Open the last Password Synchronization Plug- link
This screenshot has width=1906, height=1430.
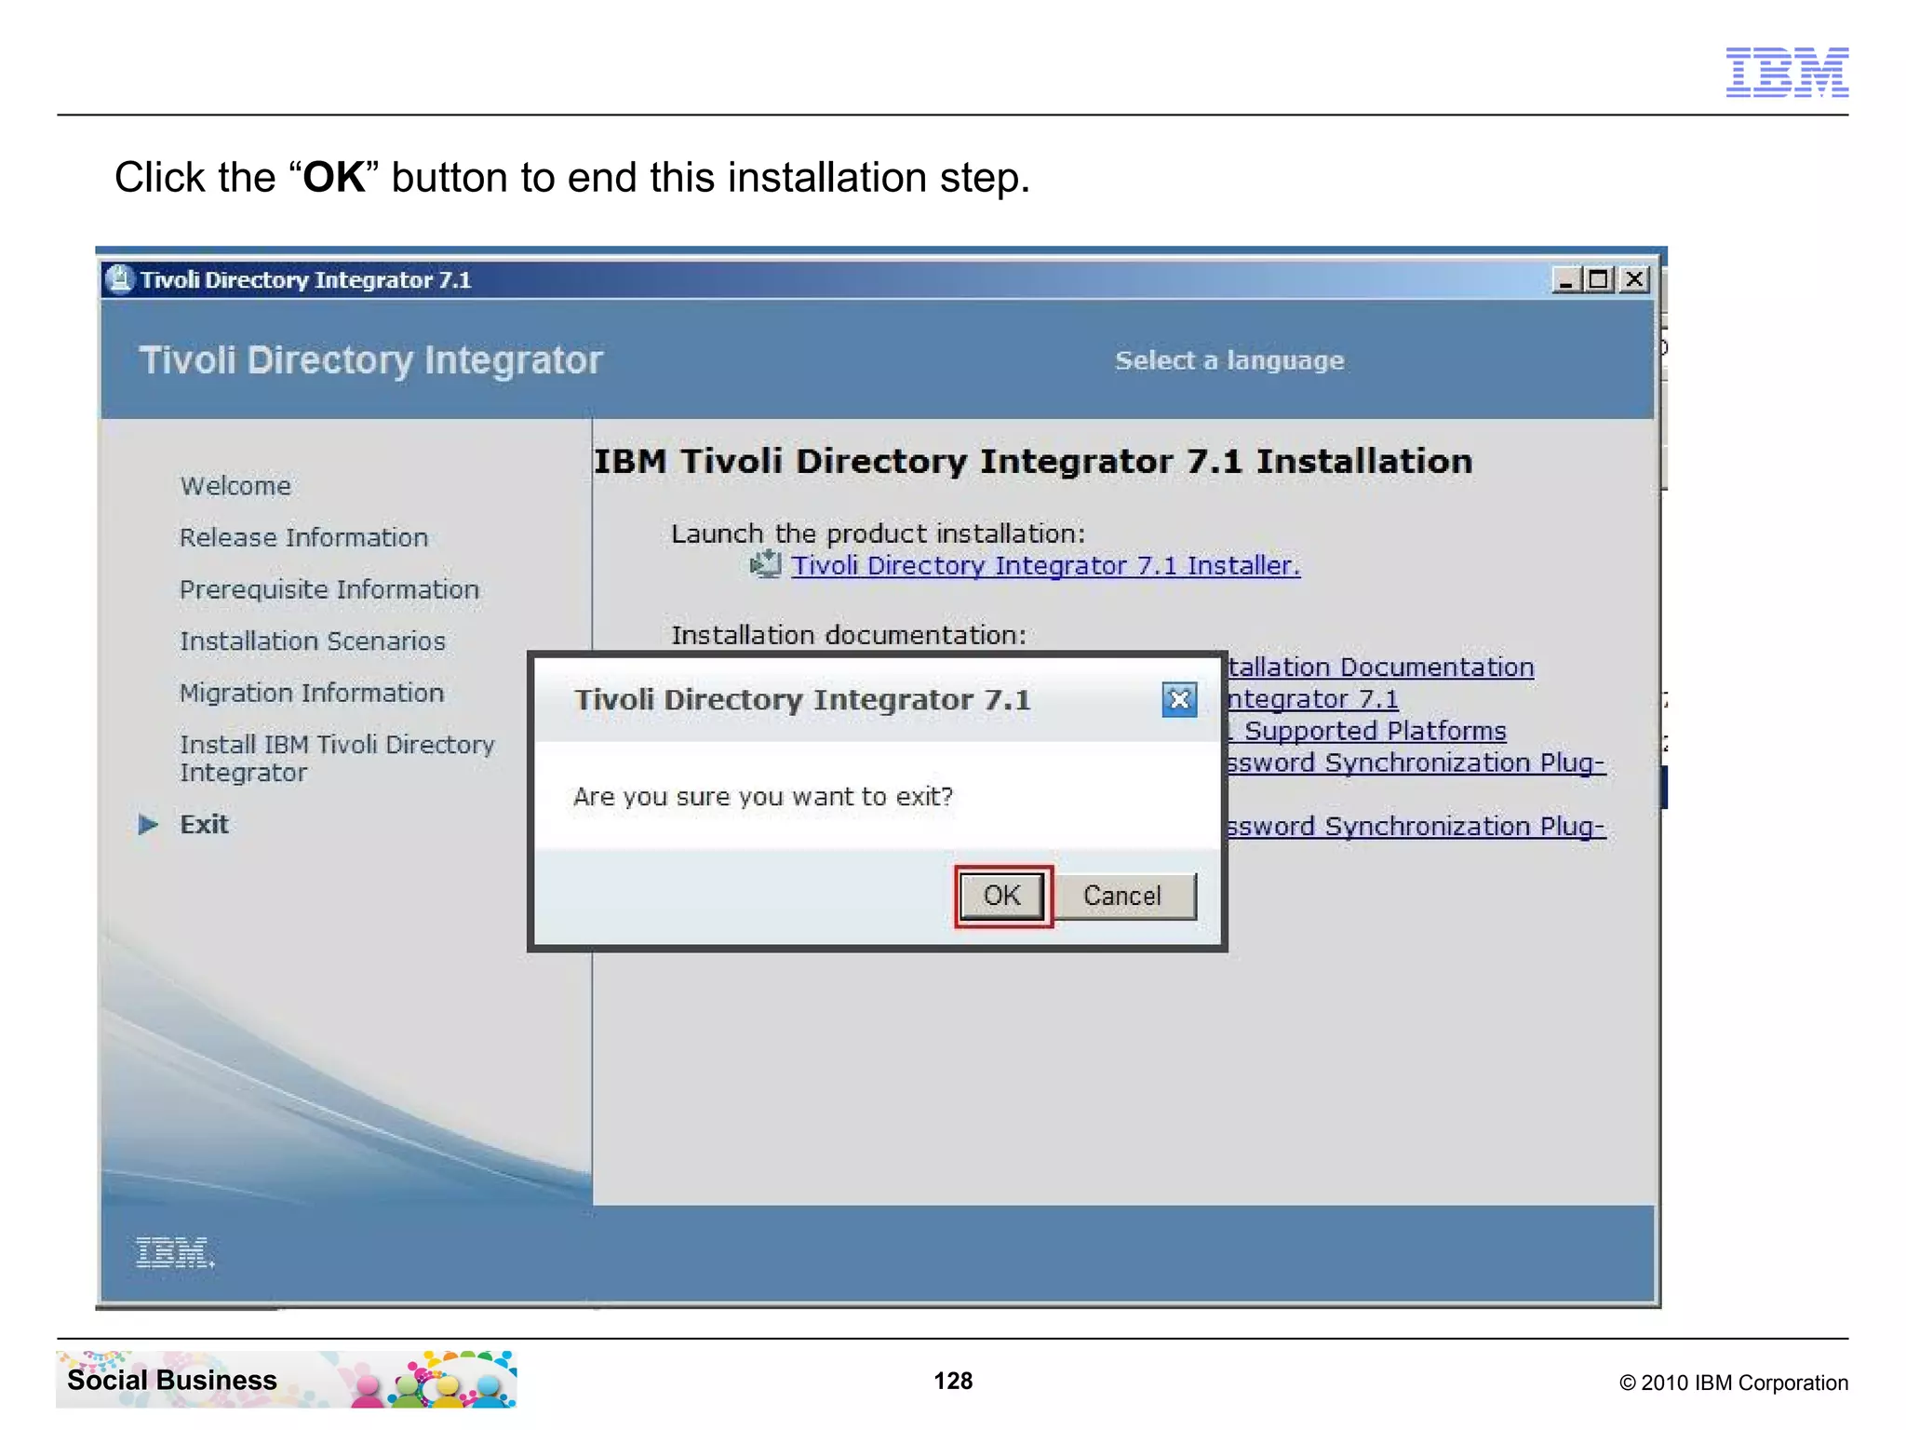tap(1416, 827)
